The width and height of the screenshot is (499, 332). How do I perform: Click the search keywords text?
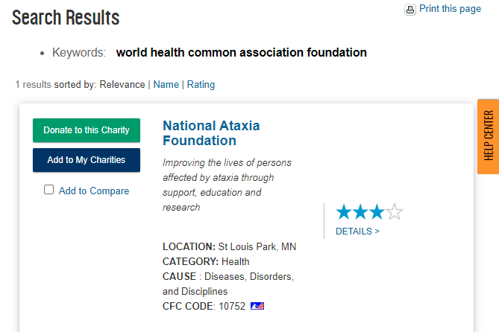coord(241,53)
